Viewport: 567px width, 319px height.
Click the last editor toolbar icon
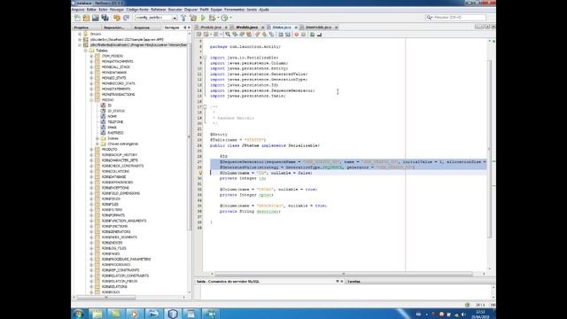(319, 35)
